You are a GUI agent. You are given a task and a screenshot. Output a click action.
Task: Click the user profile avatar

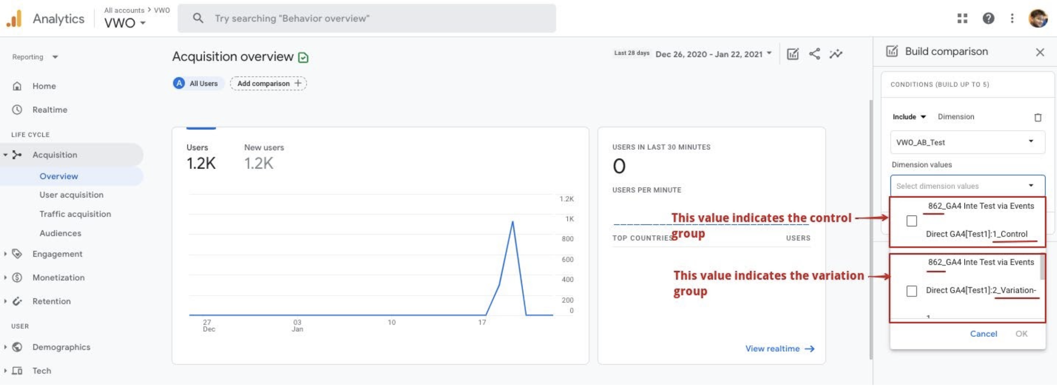[1038, 18]
